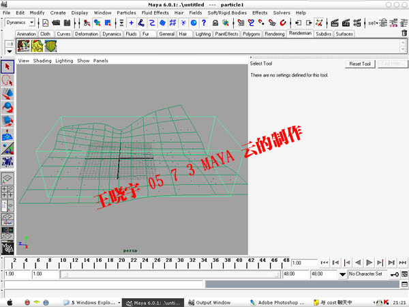
Task: Select the Rotate tool
Action: point(7,107)
